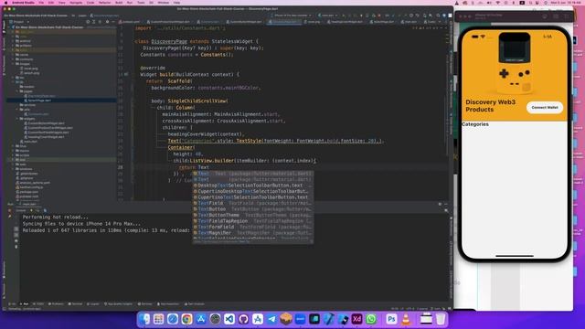Viewport: 585px width, 329px height.
Task: Click the Select Opened File icon
Action: (88, 22)
